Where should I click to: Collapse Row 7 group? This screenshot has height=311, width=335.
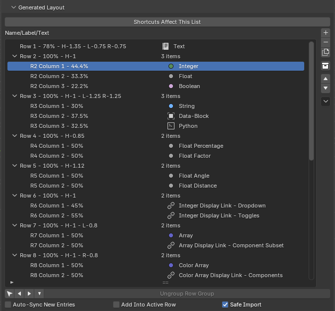click(14, 225)
